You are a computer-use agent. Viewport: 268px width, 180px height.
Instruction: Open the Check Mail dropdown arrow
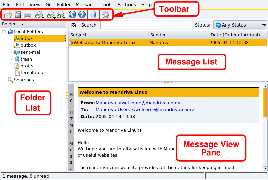point(43,18)
